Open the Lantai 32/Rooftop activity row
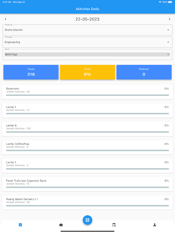The height and width of the screenshot is (233, 175). point(87,147)
